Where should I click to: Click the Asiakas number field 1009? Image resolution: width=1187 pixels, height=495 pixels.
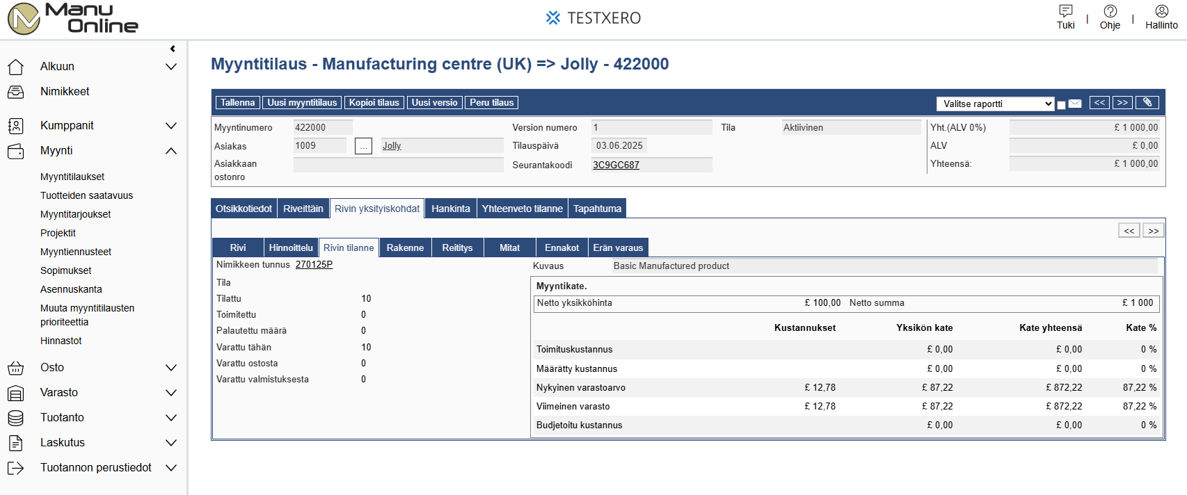tap(320, 146)
